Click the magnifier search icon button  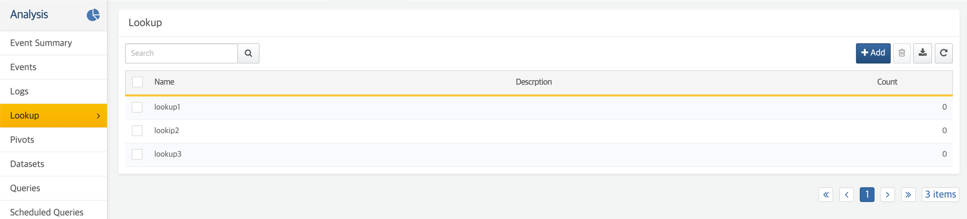(248, 53)
